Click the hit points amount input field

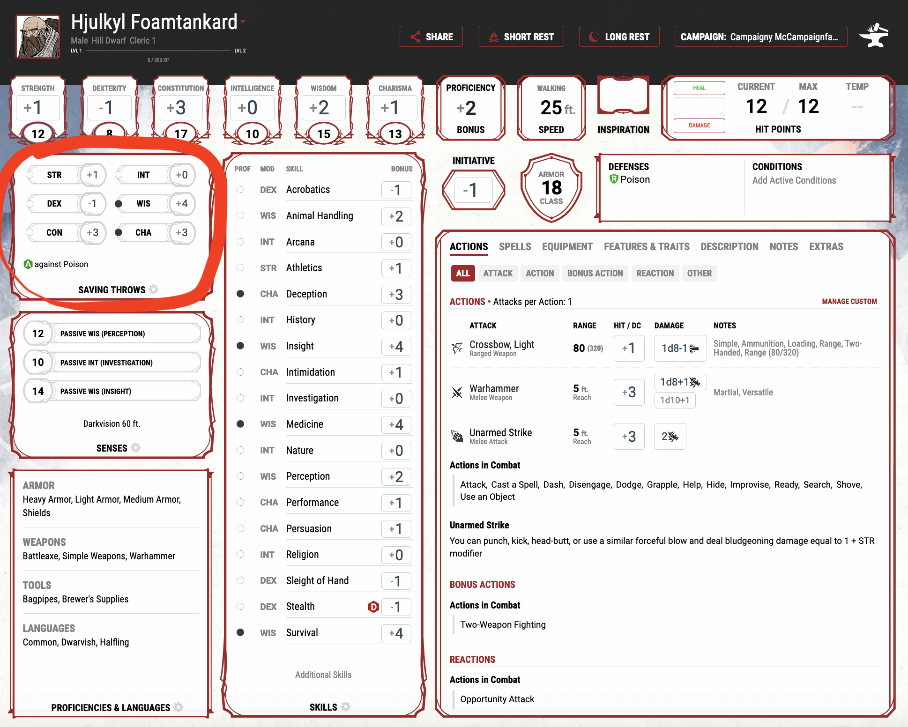coord(699,107)
